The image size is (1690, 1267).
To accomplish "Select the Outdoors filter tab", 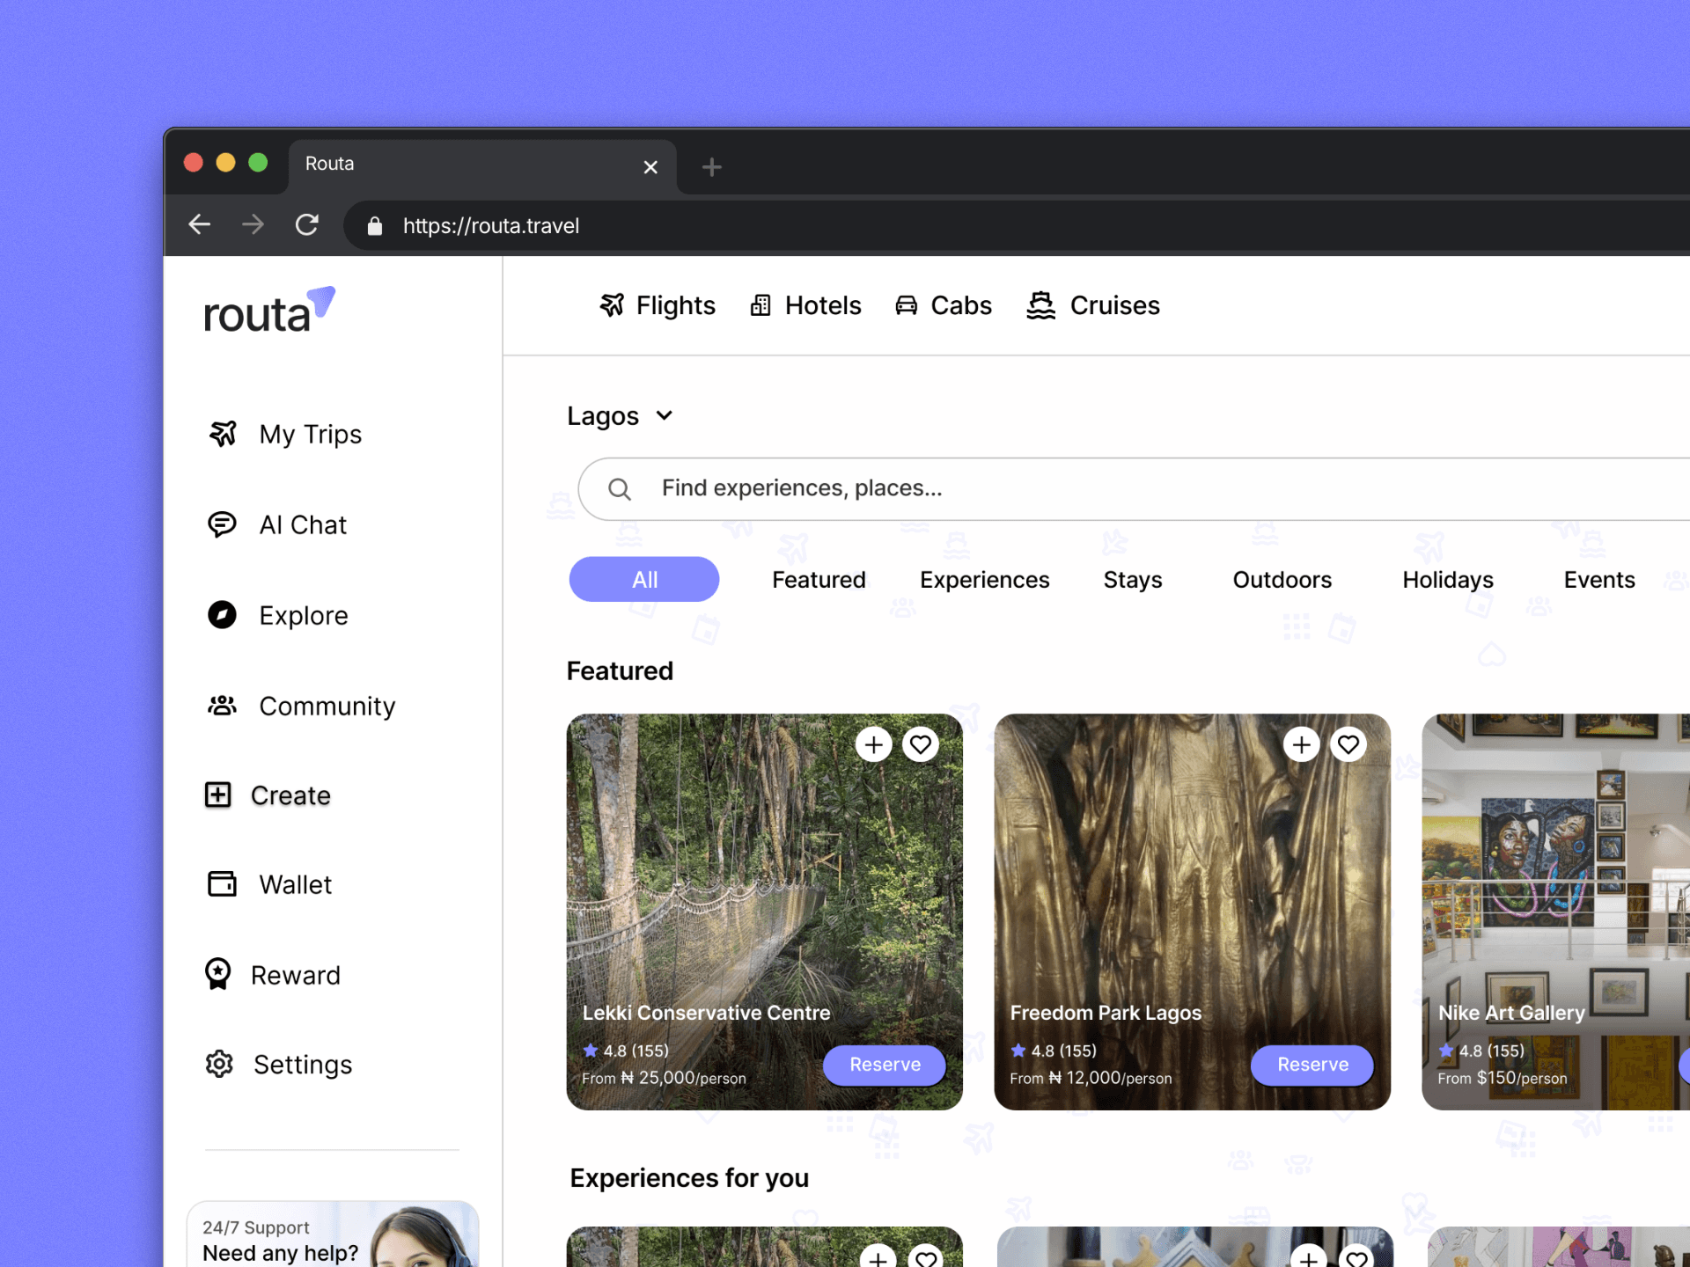I will 1282,580.
